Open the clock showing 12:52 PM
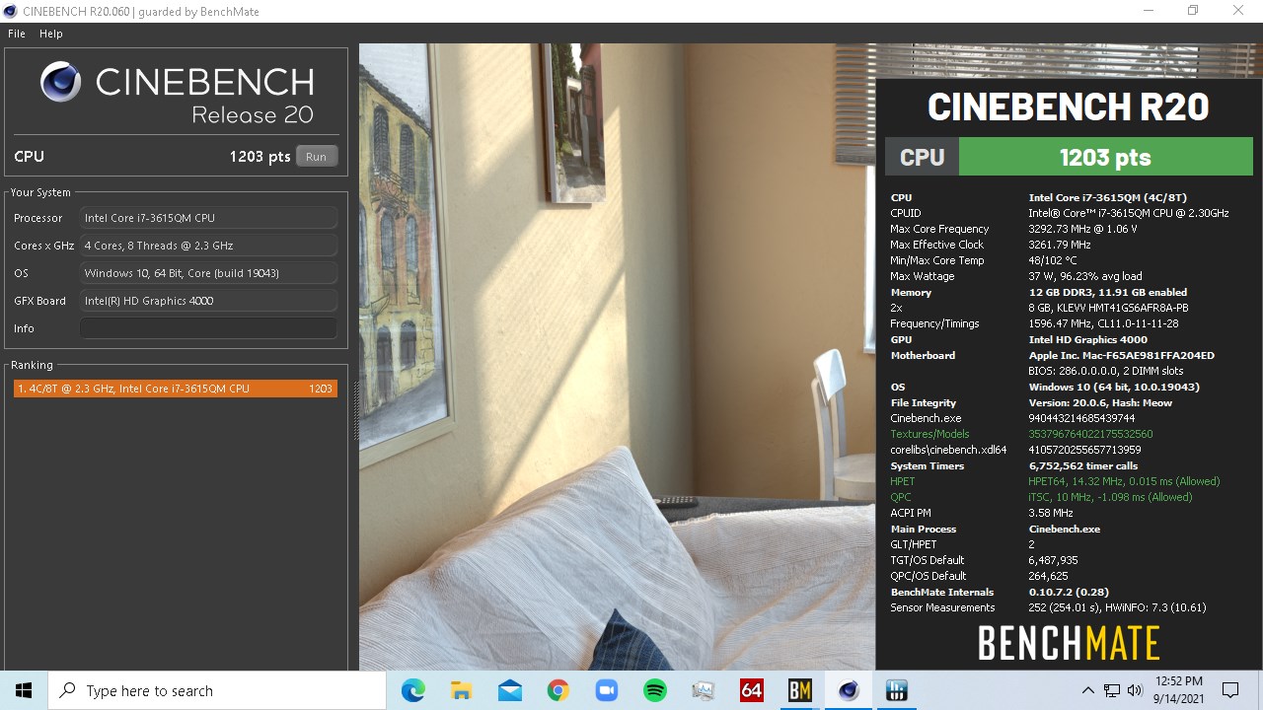 click(1178, 690)
